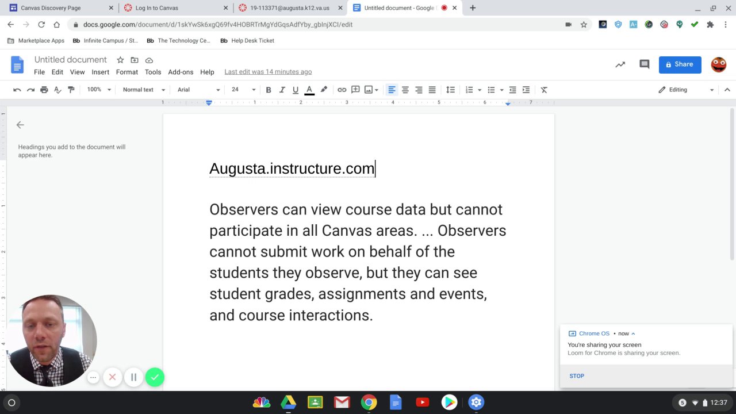This screenshot has height=414, width=736.
Task: Open the File menu
Action: [39, 72]
